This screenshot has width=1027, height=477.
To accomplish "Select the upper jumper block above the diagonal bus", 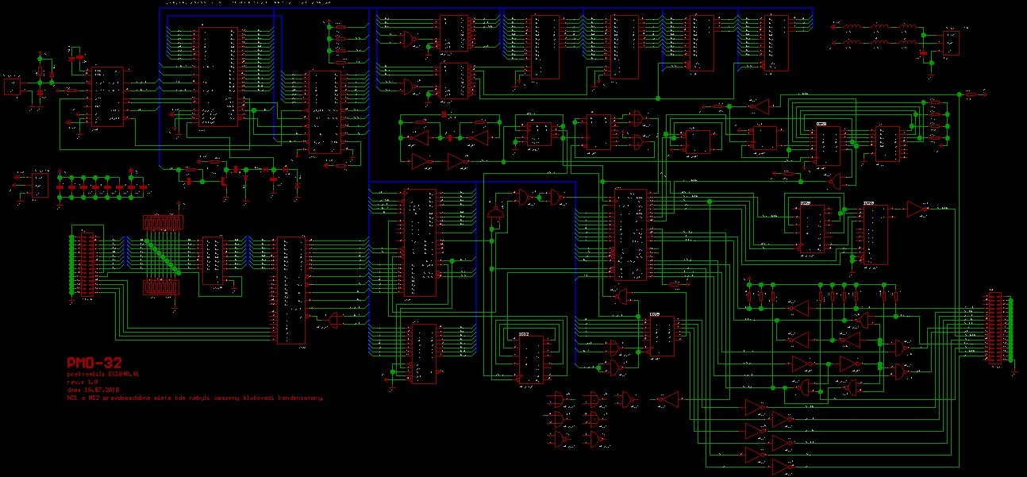I will [x=163, y=223].
